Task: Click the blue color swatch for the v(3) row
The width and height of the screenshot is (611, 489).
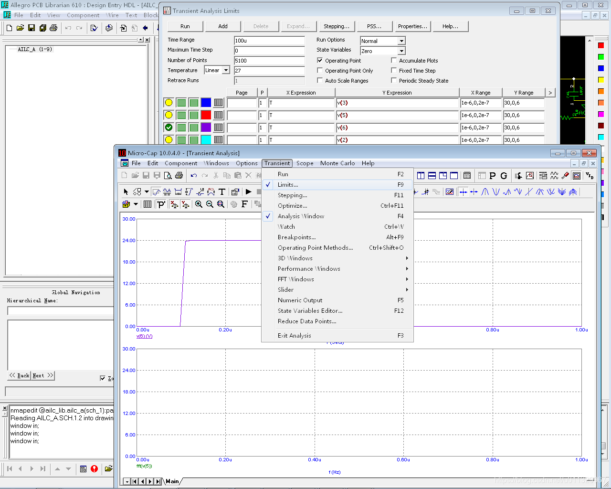Action: click(x=206, y=102)
